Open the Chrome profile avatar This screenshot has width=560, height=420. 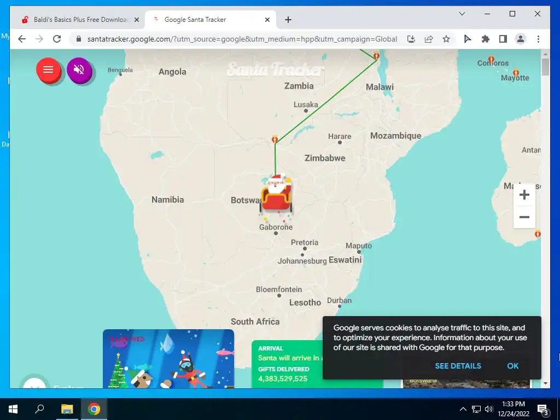521,39
